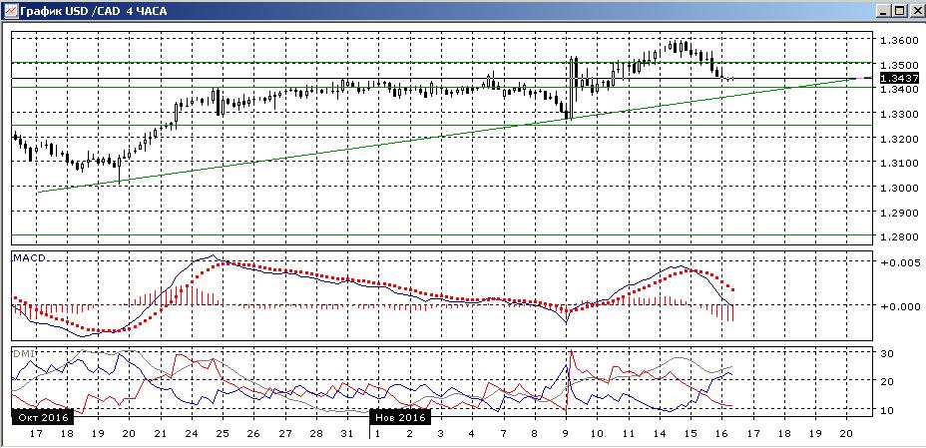The width and height of the screenshot is (926, 448).
Task: Click the 10 value on the DMI scale
Action: (x=887, y=410)
